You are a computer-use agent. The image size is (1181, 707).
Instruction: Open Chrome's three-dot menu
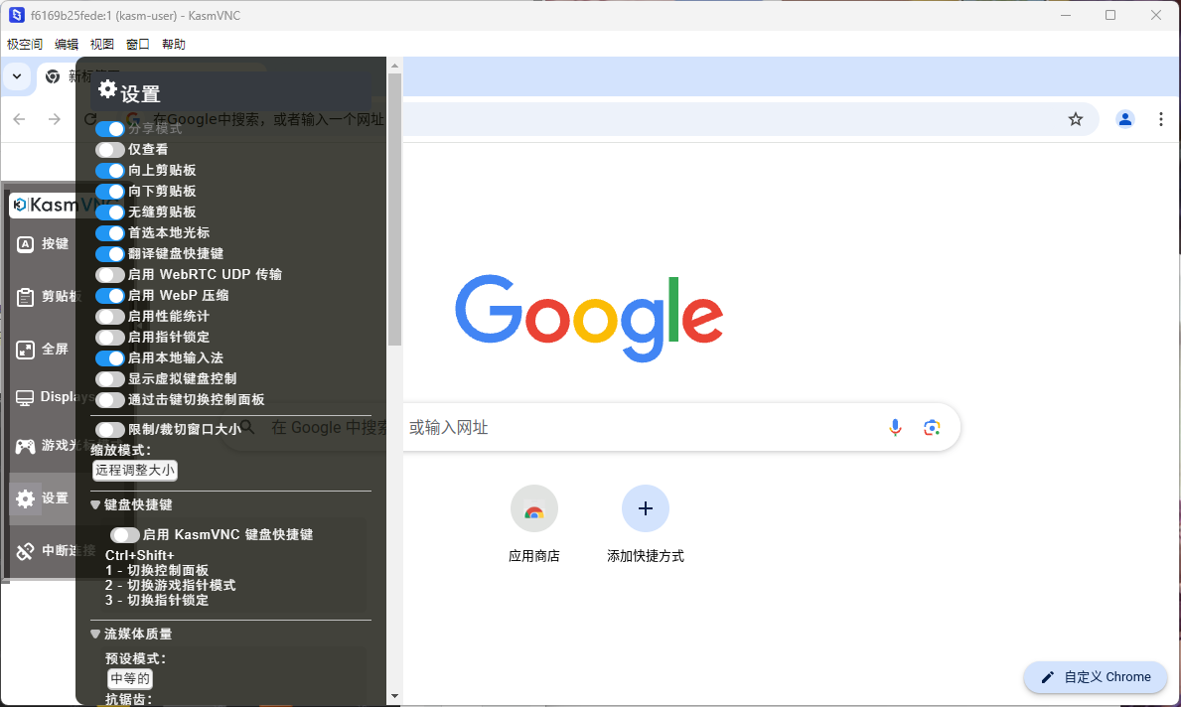(x=1161, y=119)
